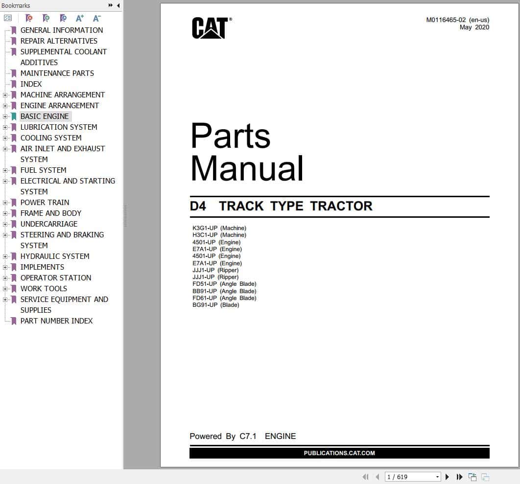
Task: Expand the HYDRAULIC SYSTEM bookmark
Action: 5,256
